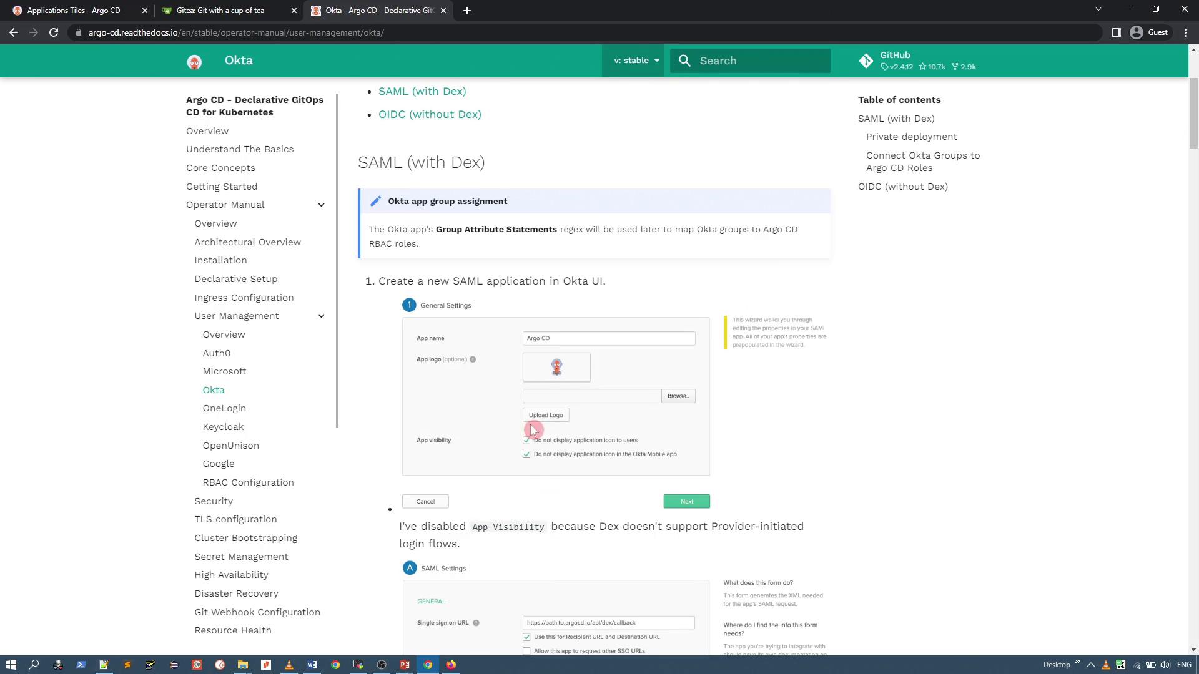
Task: Open the PowerShell taskbar icon
Action: click(81, 665)
